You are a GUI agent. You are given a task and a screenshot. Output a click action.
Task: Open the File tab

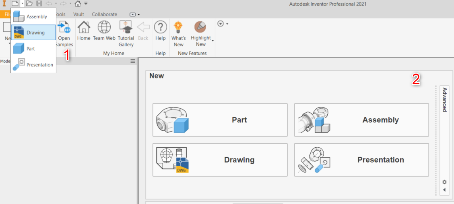click(x=6, y=14)
